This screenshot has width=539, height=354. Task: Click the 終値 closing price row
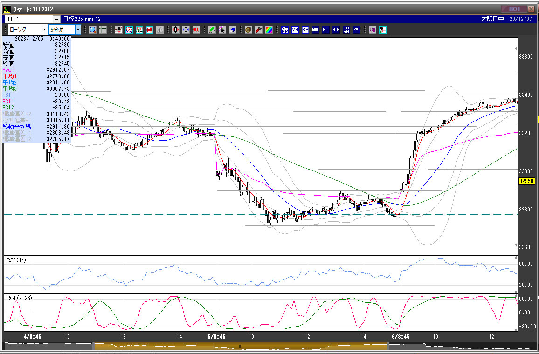(x=36, y=63)
